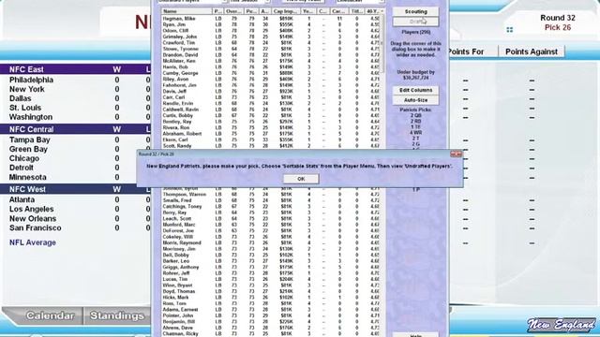Select Detroit in the standings
The width and height of the screenshot is (600, 337).
point(22,168)
